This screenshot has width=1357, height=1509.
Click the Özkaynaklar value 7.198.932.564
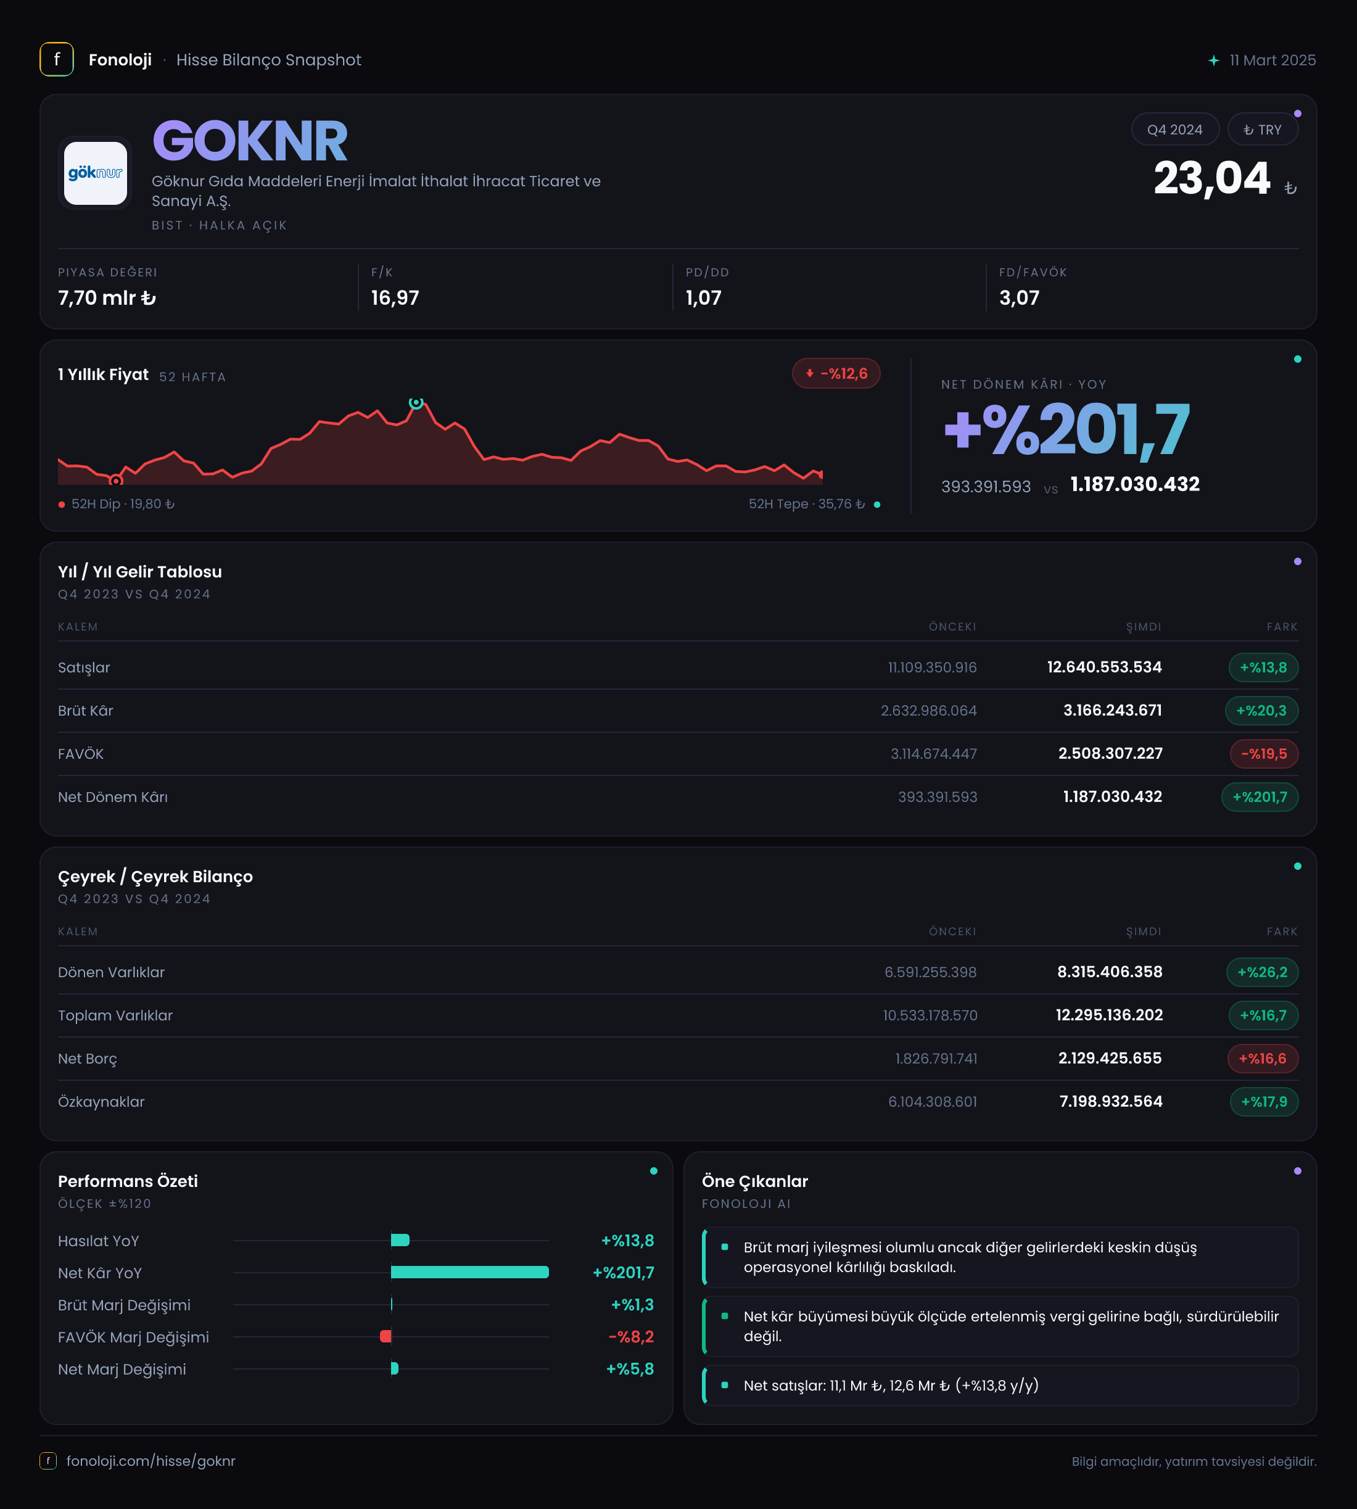1111,1102
